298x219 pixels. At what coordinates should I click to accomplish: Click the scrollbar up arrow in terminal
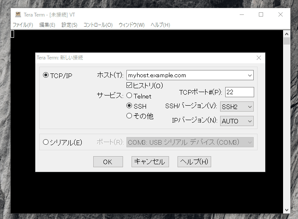tap(287, 34)
